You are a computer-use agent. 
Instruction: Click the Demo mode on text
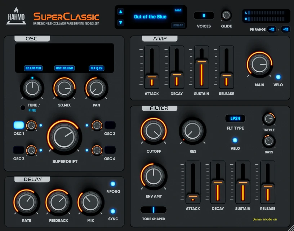tap(265, 219)
